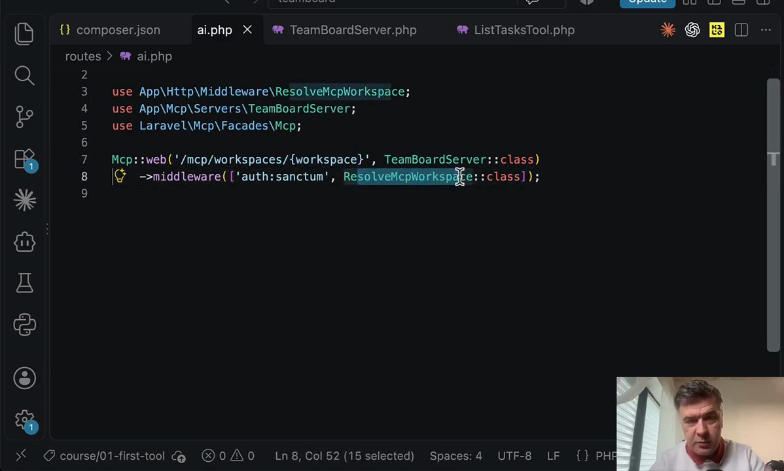This screenshot has height=471, width=784.
Task: Close the ai.php tab
Action: click(x=247, y=30)
